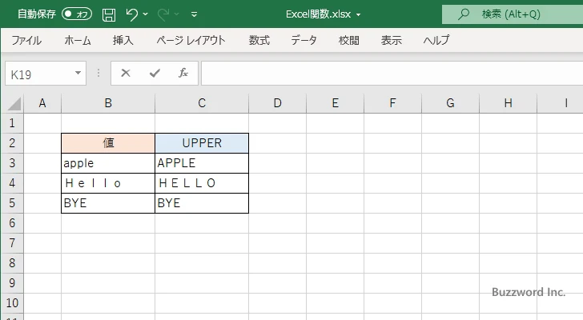Screen dimensions: 583x320
Task: Select column C header
Action: coord(202,103)
